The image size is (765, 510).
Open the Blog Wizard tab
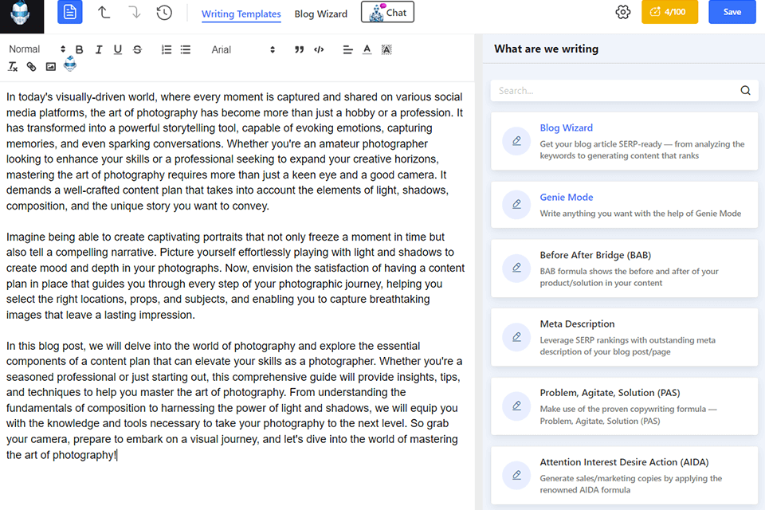tap(322, 14)
